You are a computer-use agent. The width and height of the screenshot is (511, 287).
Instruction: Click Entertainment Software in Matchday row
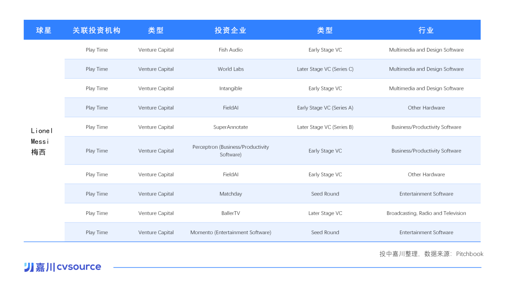point(426,194)
